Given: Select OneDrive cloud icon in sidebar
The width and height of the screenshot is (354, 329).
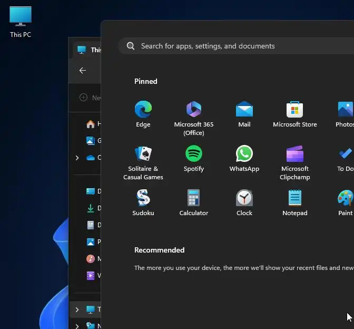Looking at the screenshot, I should point(91,158).
